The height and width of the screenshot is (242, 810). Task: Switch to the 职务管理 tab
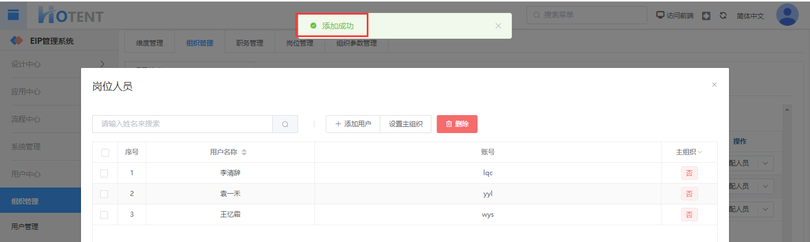click(x=250, y=43)
